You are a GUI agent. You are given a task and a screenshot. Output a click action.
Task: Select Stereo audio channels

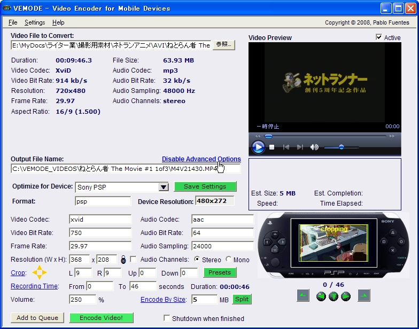coord(197,259)
